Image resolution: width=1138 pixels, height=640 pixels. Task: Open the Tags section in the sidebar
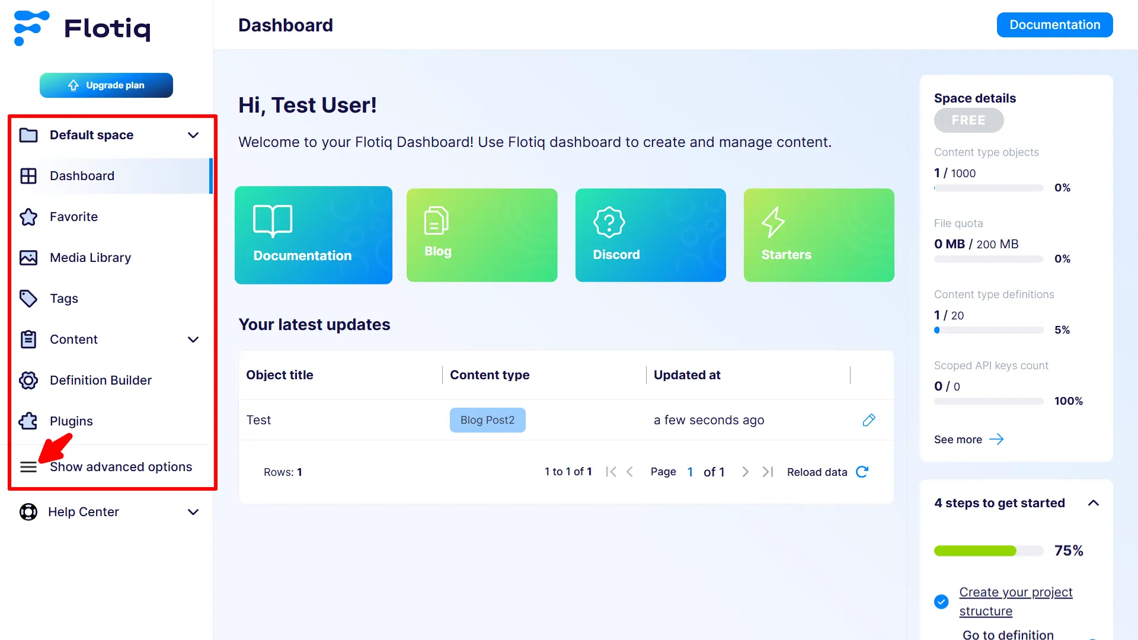tap(64, 299)
